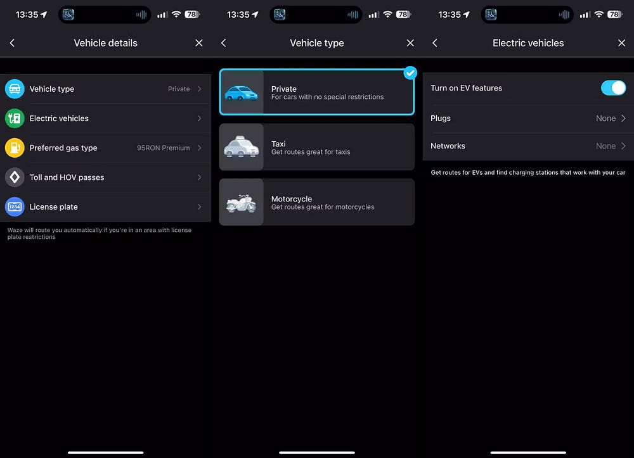634x458 pixels.
Task: Tap the blue License plate icon
Action: [15, 207]
